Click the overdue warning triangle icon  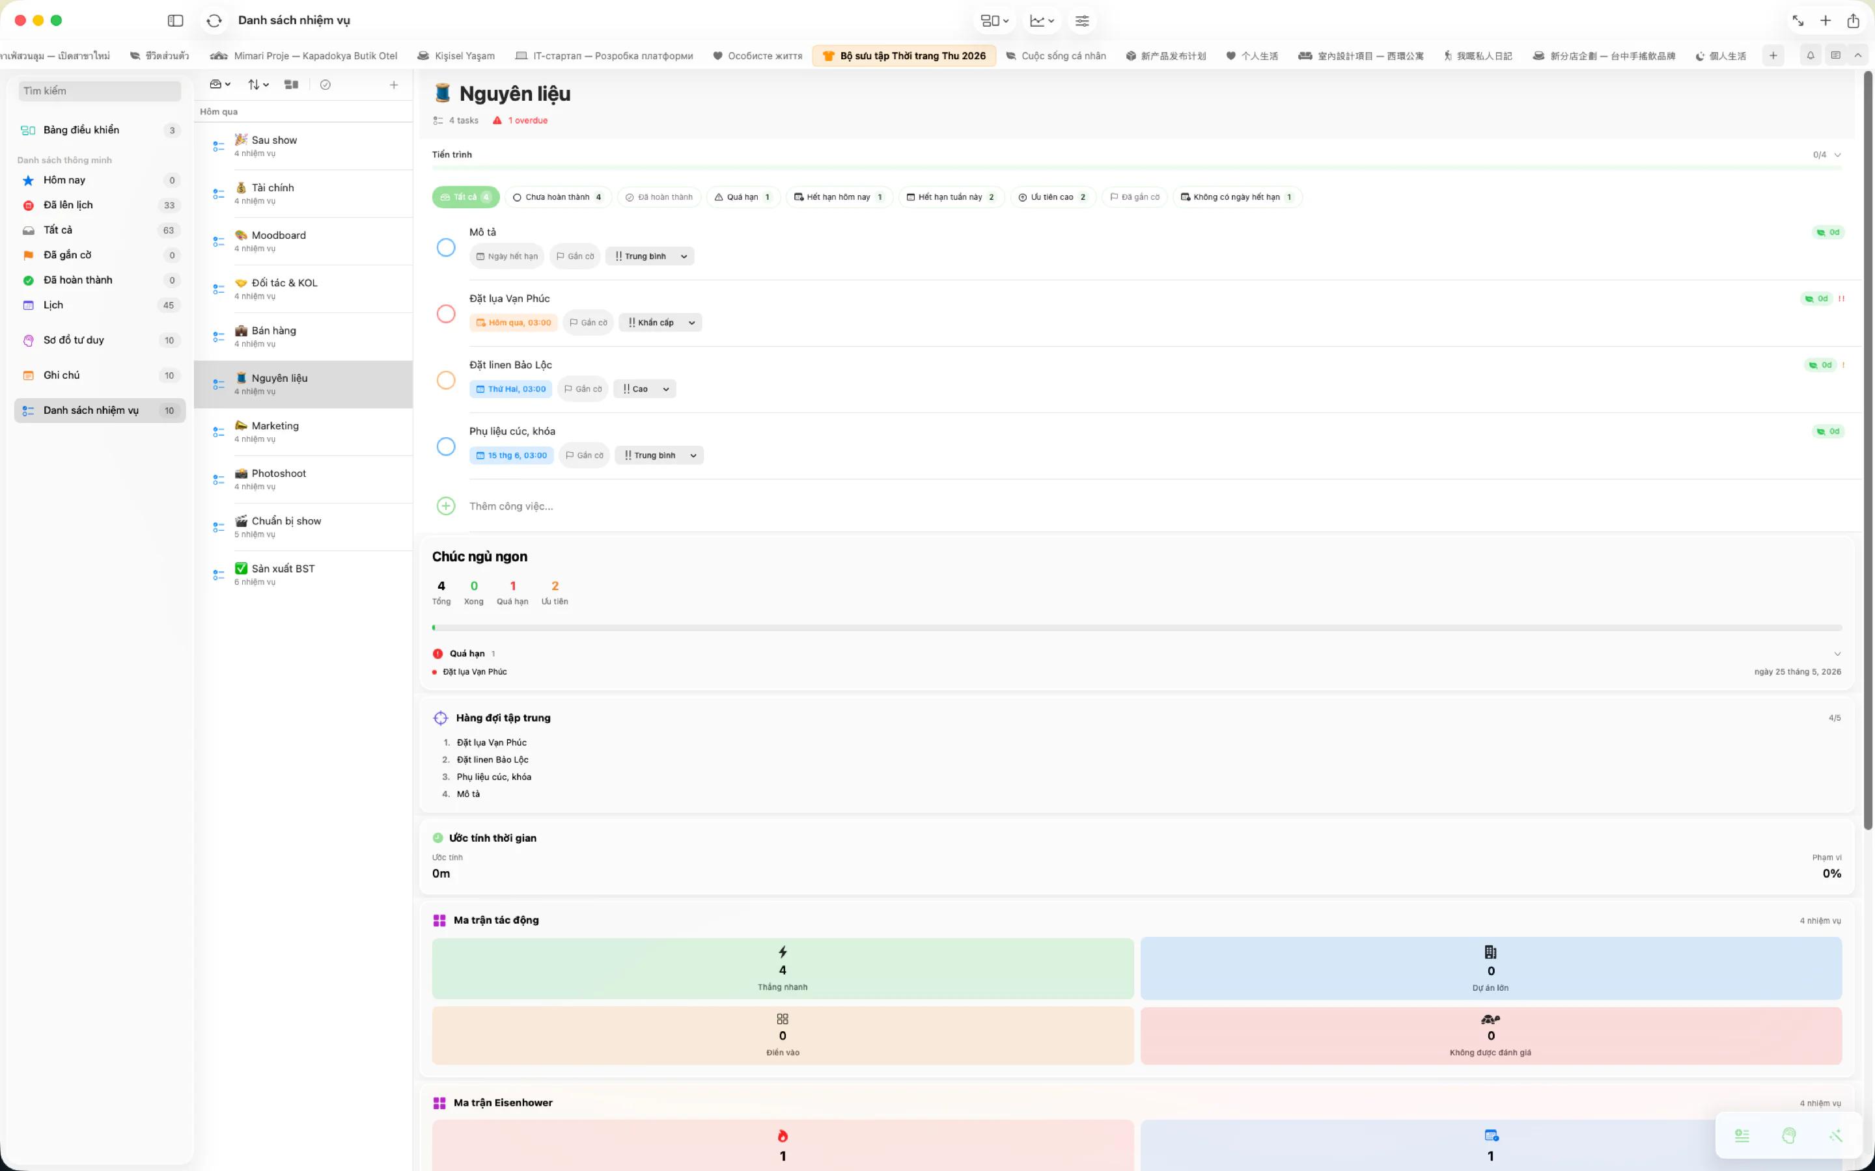497,121
